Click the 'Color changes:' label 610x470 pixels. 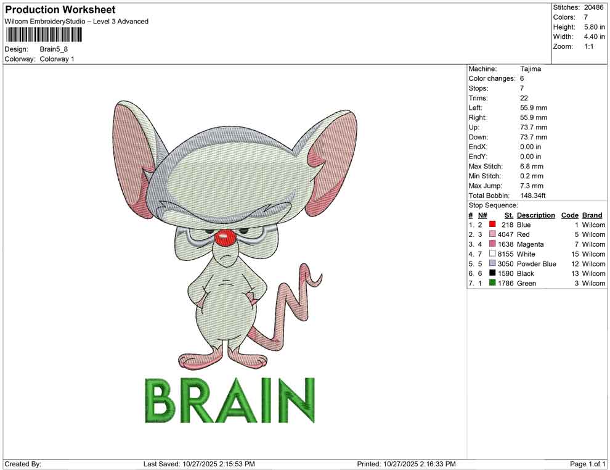coord(492,79)
